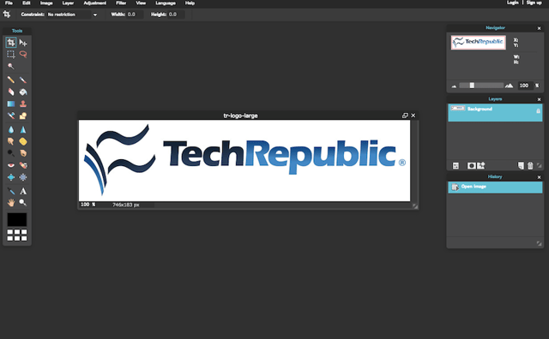549x339 pixels.
Task: Click the Navigator zoom slider handle
Action: 472,86
